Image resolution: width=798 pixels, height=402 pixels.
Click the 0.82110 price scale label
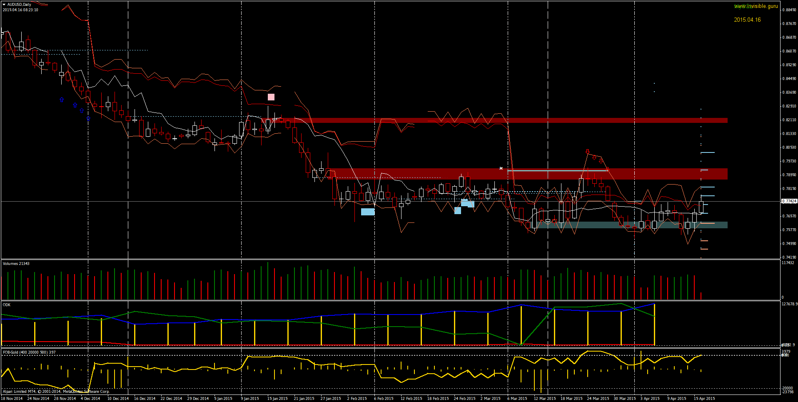coord(789,120)
